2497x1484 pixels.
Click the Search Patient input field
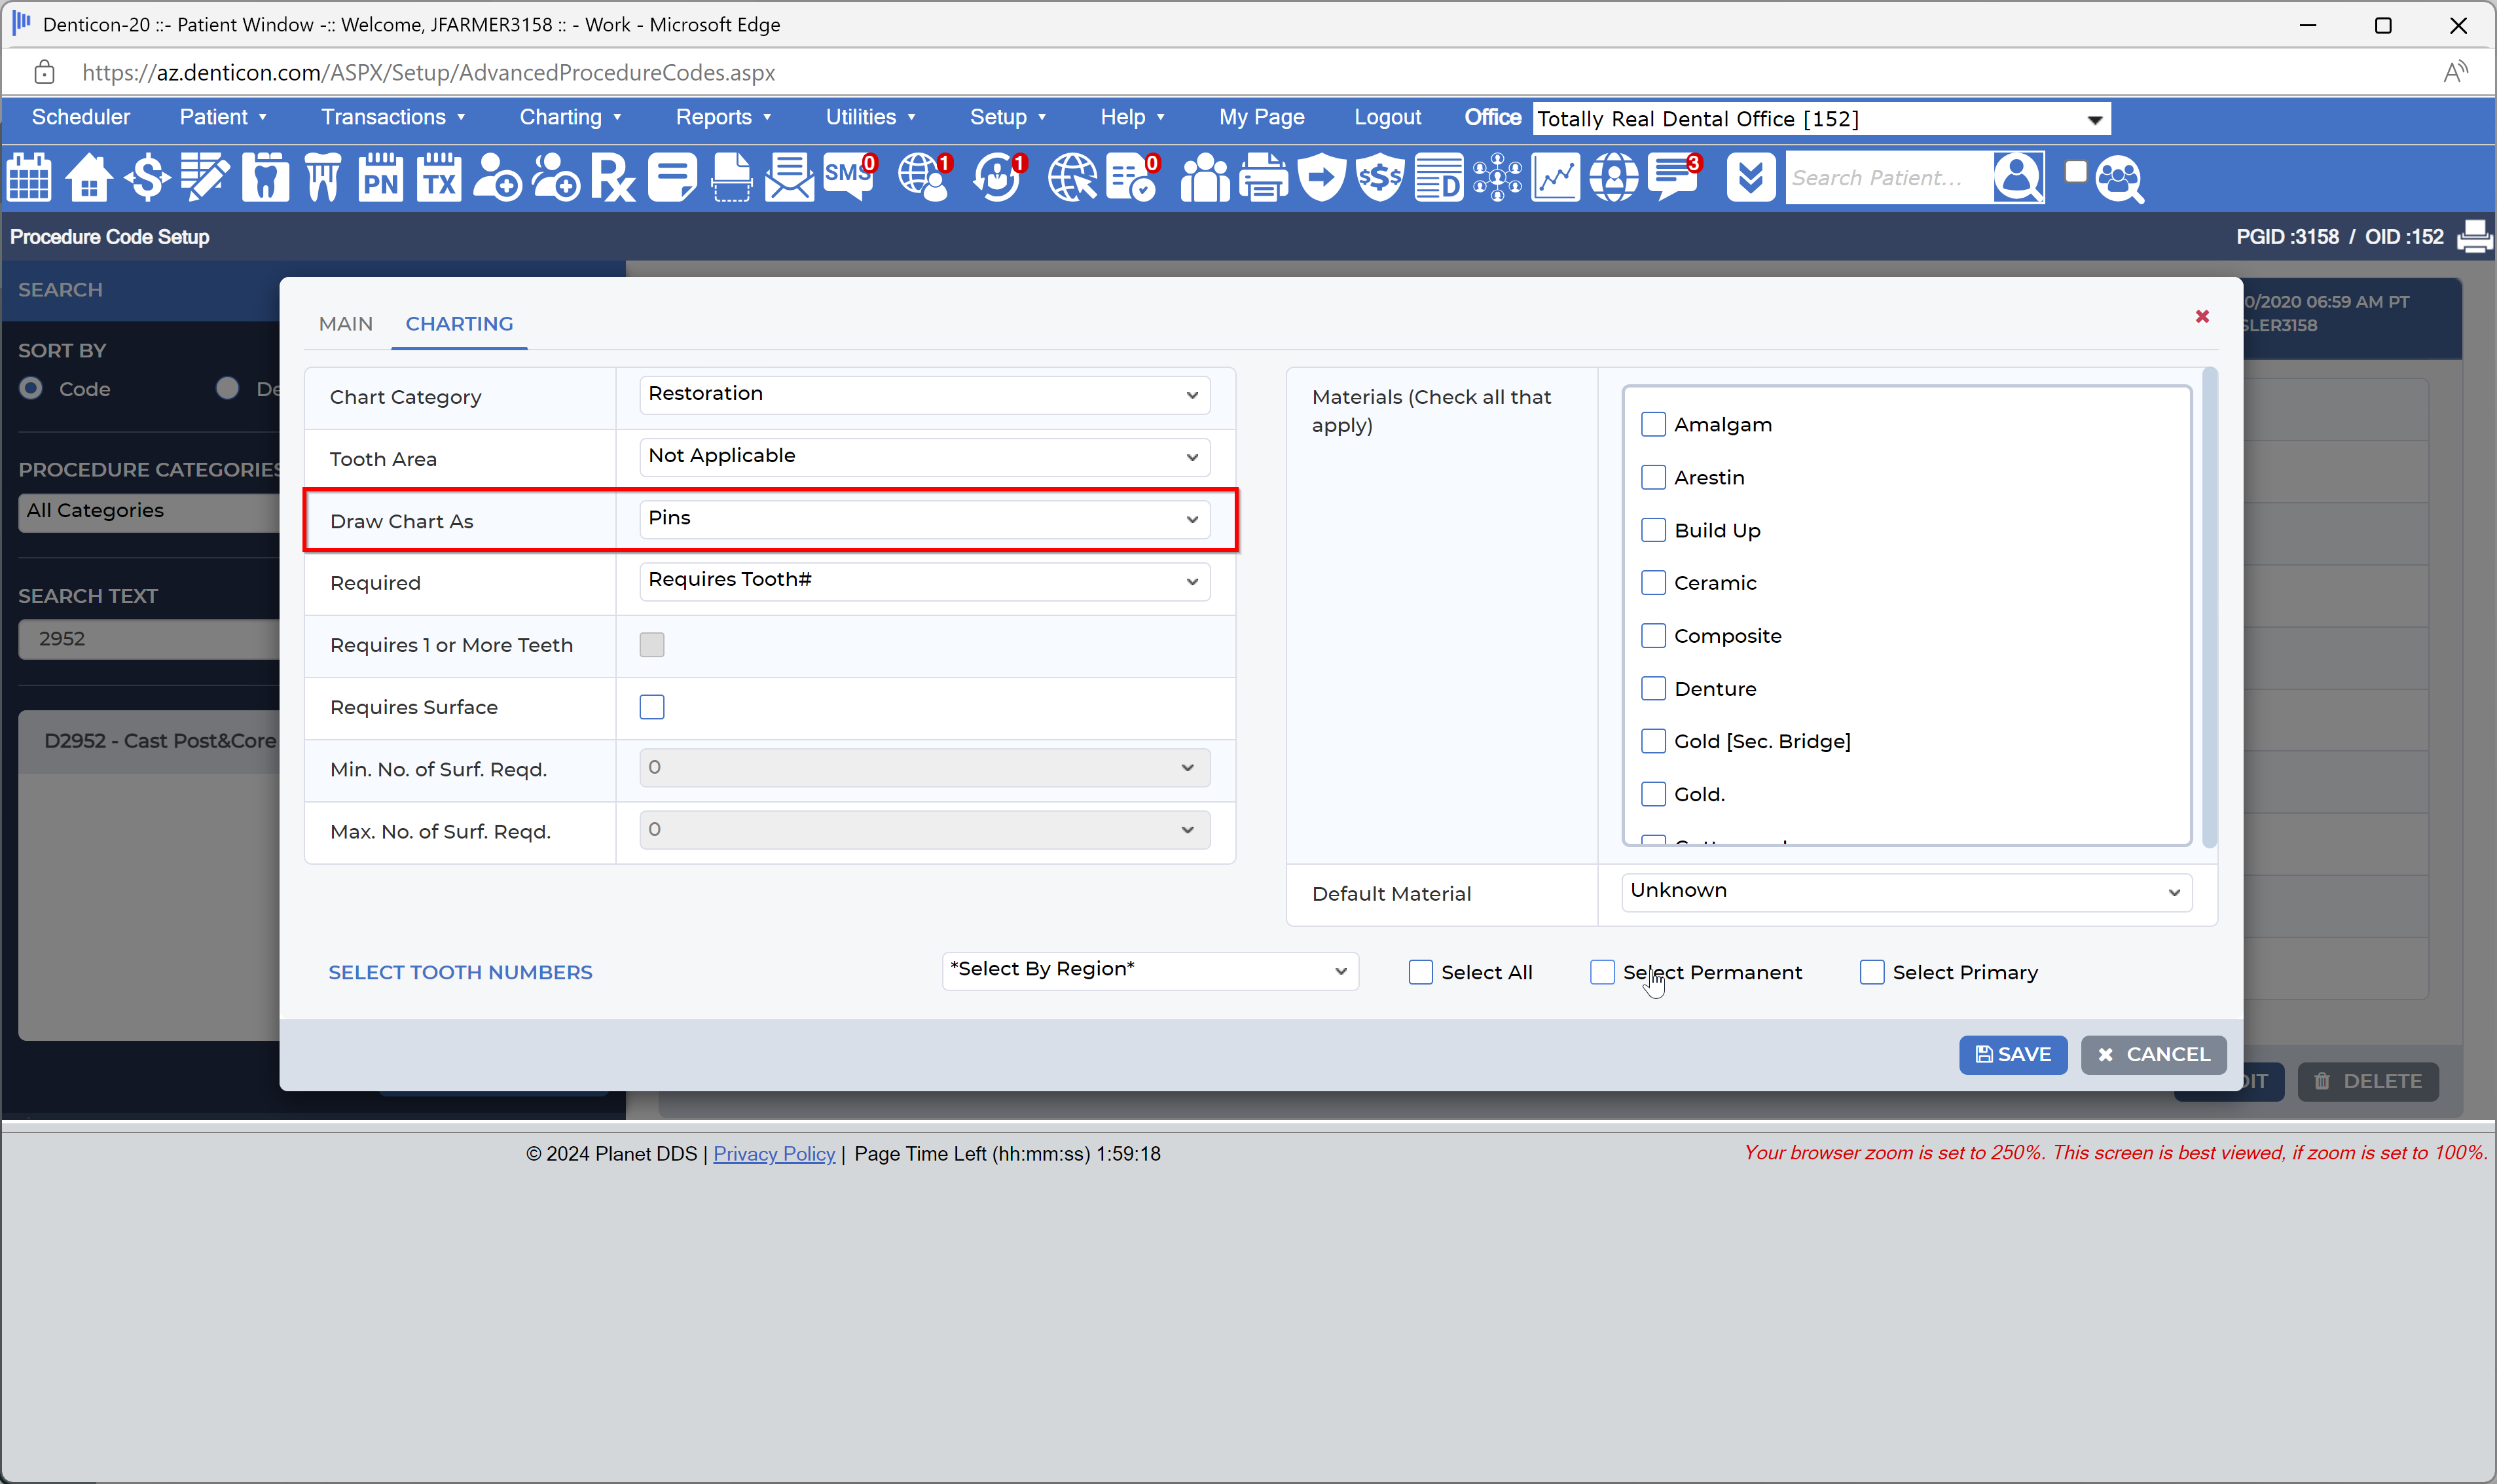pyautogui.click(x=1890, y=177)
